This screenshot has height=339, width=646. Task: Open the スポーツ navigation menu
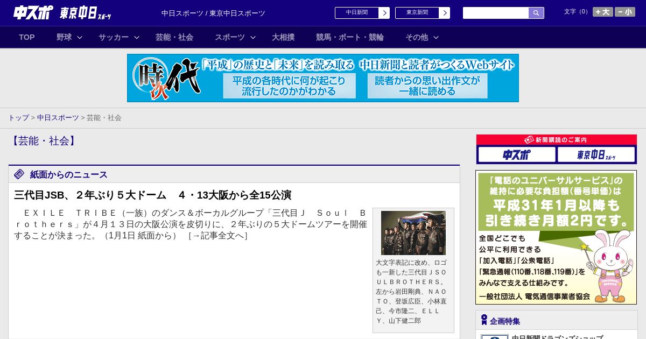[x=230, y=37]
